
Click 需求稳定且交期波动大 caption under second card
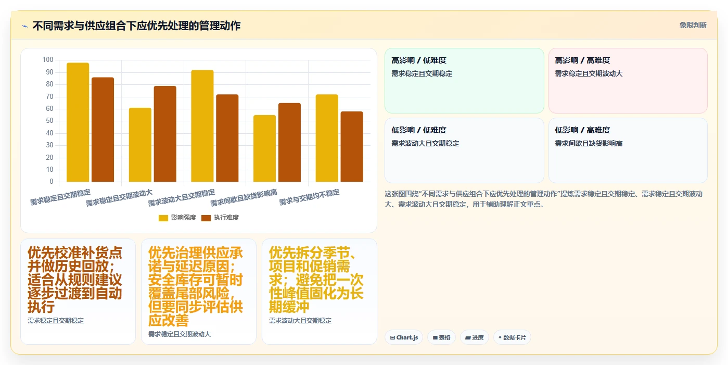(180, 334)
